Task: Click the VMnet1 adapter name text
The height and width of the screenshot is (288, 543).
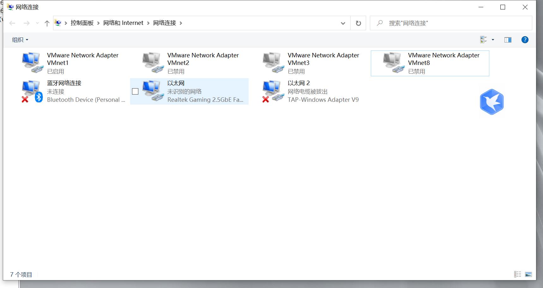Action: tap(83, 59)
